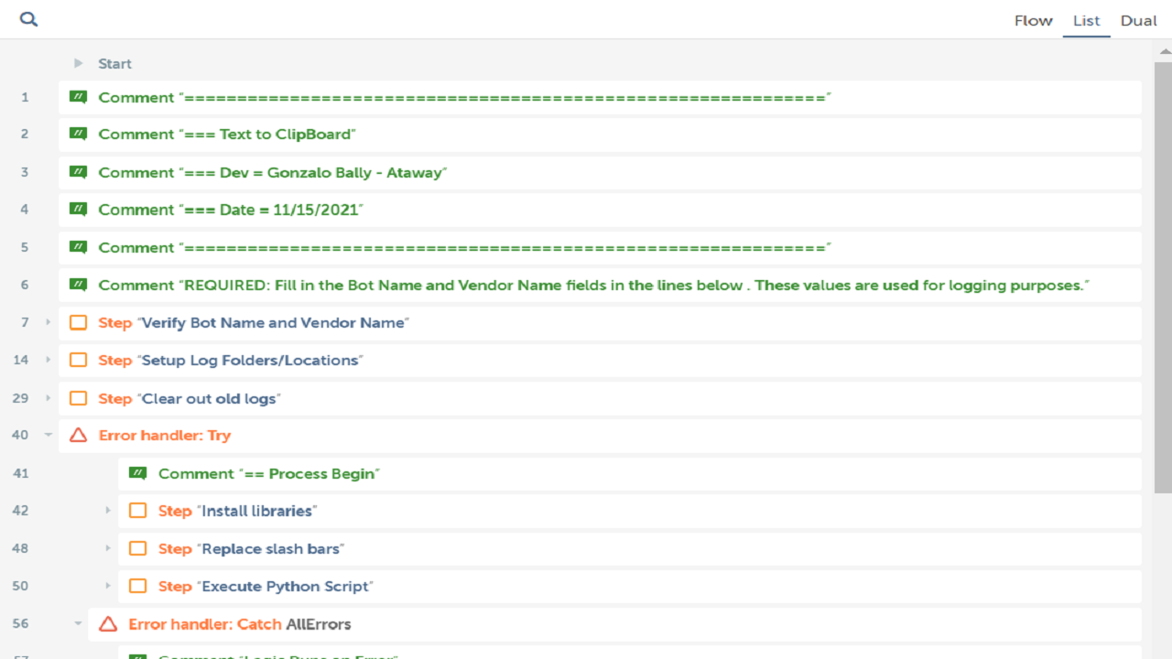Image resolution: width=1172 pixels, height=659 pixels.
Task: Click the Start play triangle icon
Action: [79, 63]
